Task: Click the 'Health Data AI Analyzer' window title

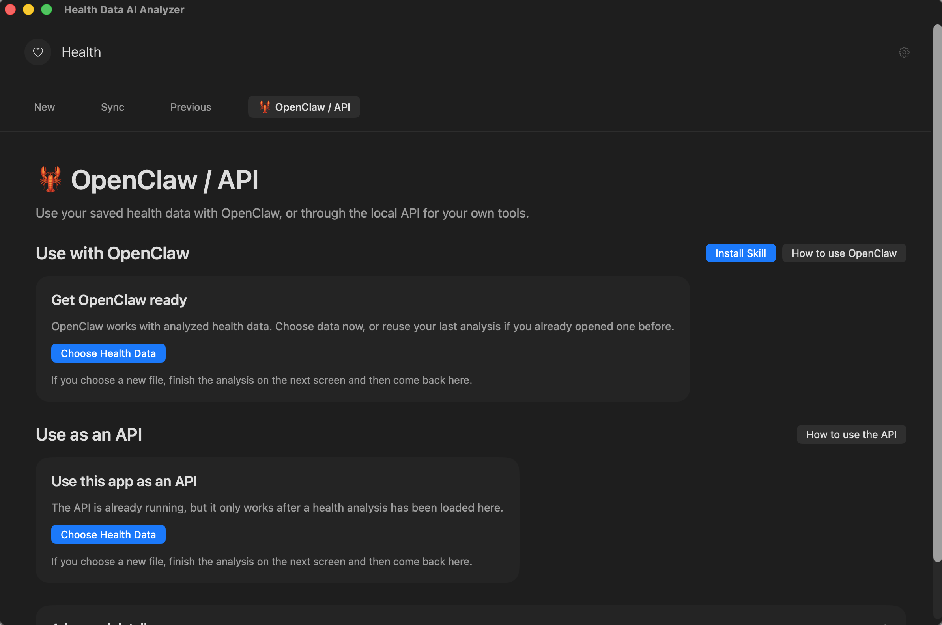Action: pos(124,9)
